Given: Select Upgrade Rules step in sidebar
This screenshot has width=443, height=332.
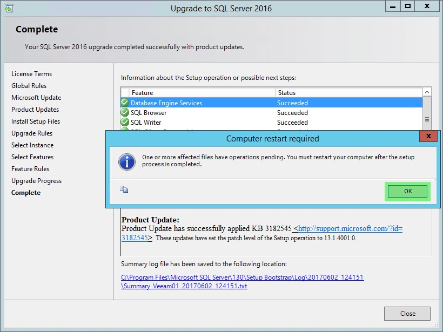Looking at the screenshot, I should (32, 133).
